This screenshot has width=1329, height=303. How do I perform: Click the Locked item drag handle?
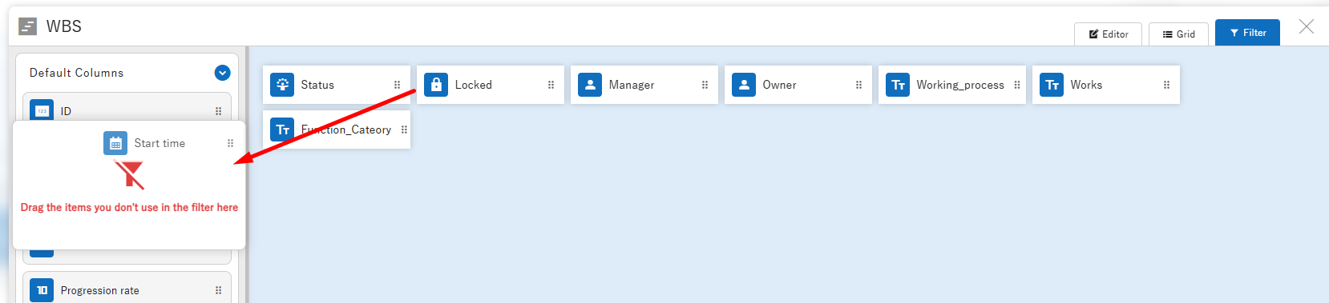point(551,85)
